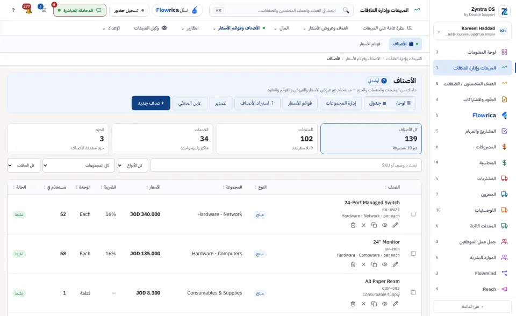Select المبيعات وإدارة العلاقات in sidebar
The image size is (516, 316).
[x=472, y=68]
